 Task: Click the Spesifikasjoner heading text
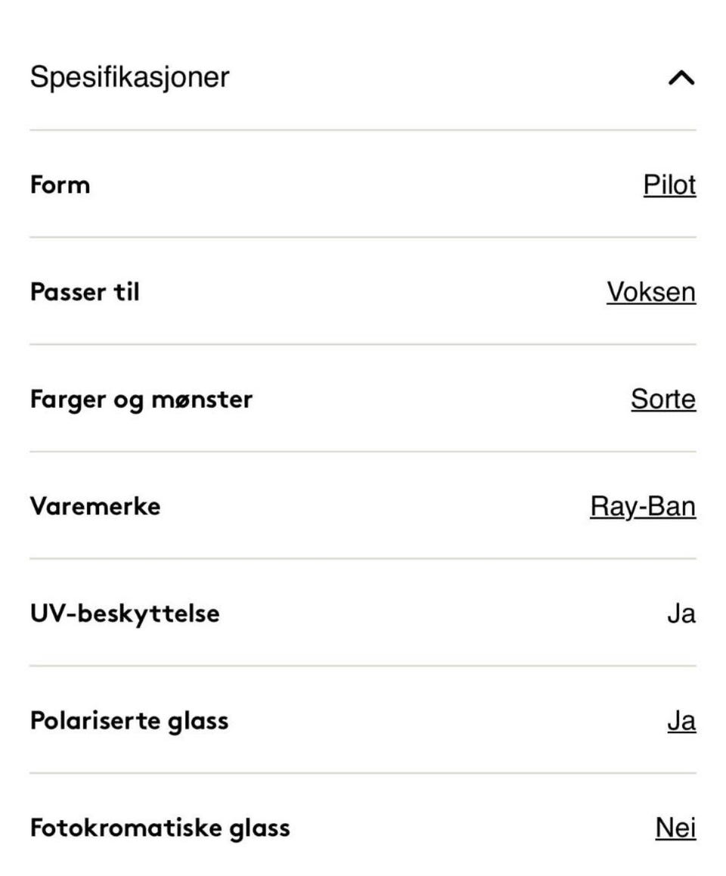(x=129, y=77)
